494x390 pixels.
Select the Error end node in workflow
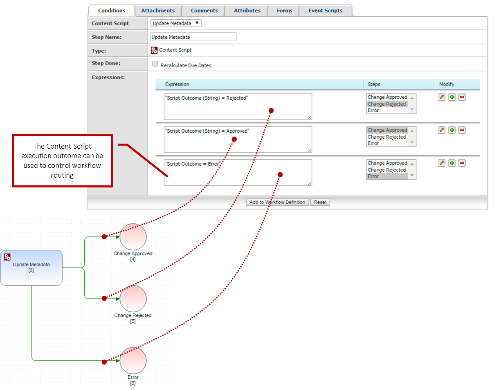[133, 361]
